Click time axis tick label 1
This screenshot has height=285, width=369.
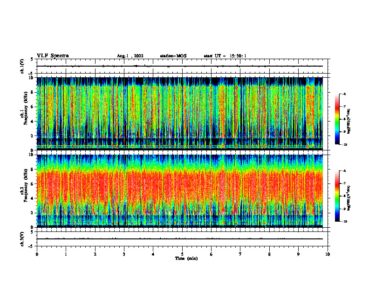66,254
